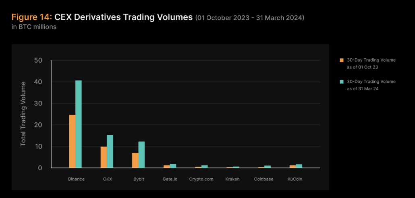
Task: Click the "in BTC millions" subtitle
Action: 34,27
